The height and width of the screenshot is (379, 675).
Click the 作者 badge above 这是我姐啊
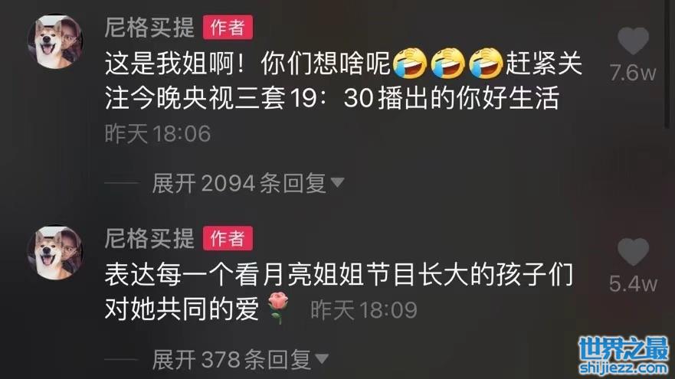[x=228, y=28]
